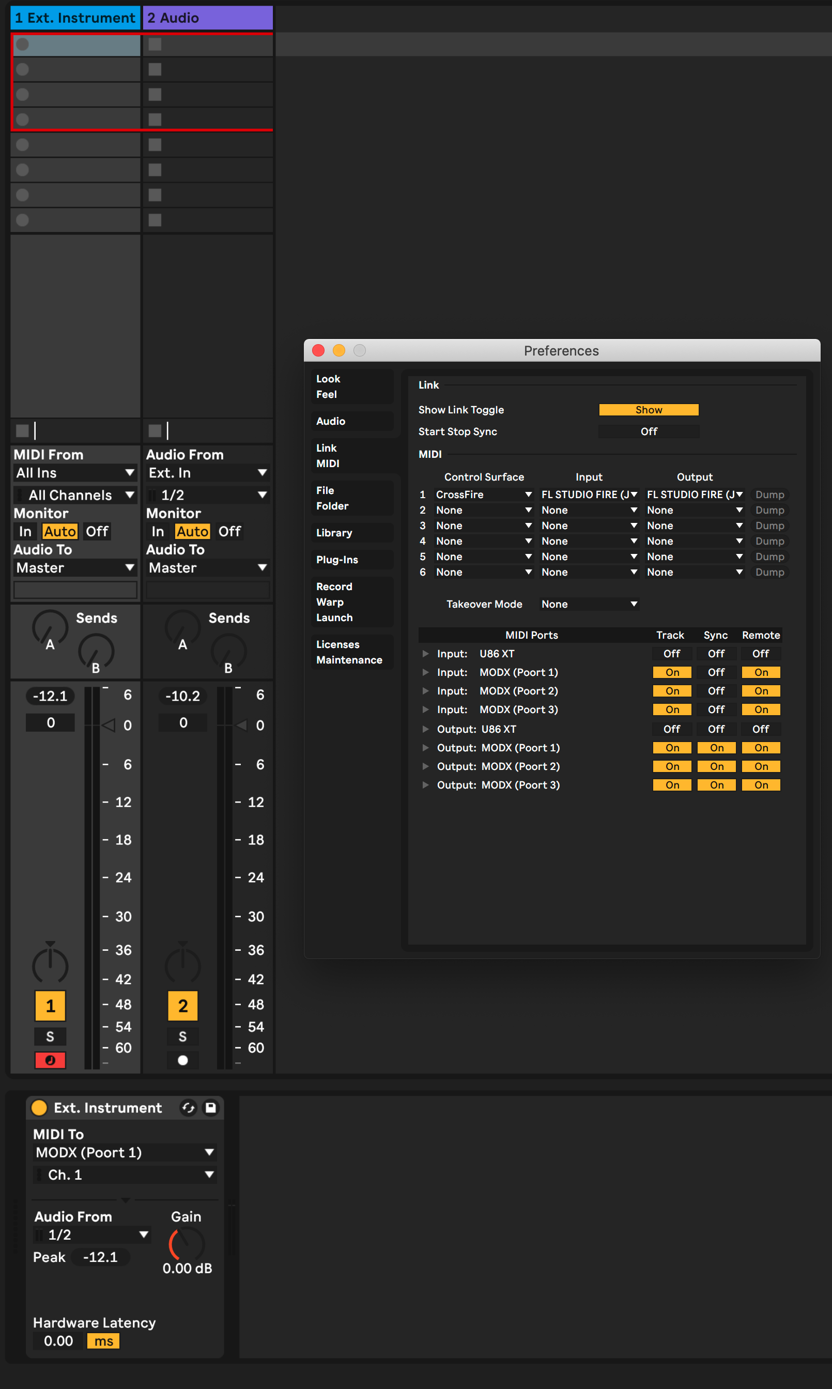Open FL STUDIO FIRE input dropdown
Image resolution: width=832 pixels, height=1389 pixels.
(589, 495)
